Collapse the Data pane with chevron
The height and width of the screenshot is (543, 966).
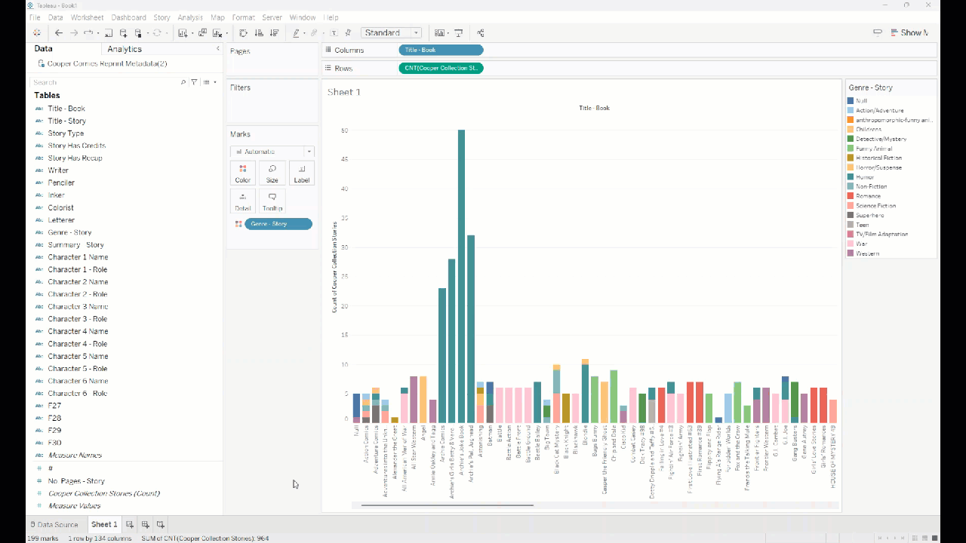218,49
